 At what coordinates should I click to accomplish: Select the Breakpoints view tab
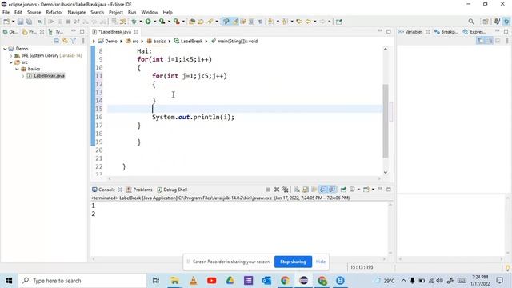coord(446,32)
